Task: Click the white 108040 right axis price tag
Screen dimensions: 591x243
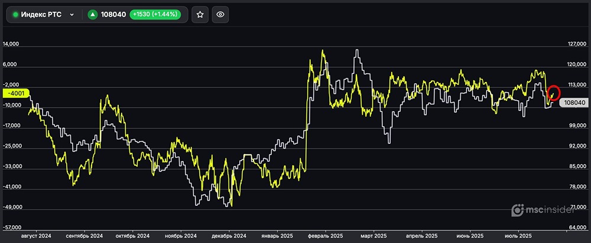Action: [574, 102]
